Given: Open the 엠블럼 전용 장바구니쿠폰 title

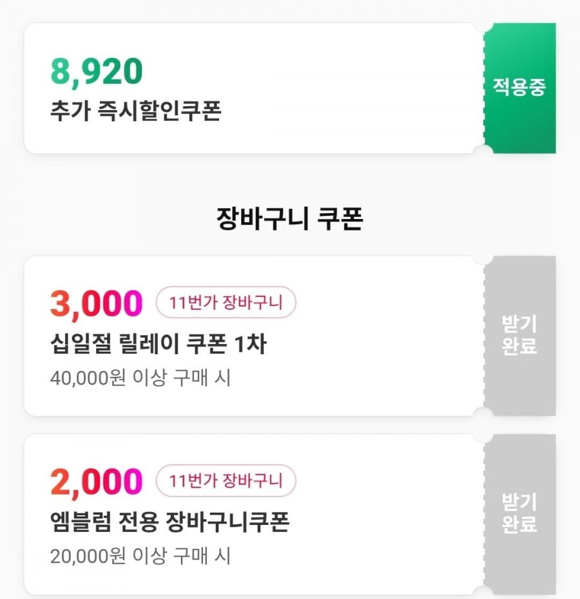Looking at the screenshot, I should click(170, 522).
